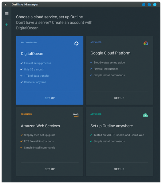This screenshot has width=162, height=184.
Task: Select the Set up Outline anywhere heading
Action: (112, 126)
